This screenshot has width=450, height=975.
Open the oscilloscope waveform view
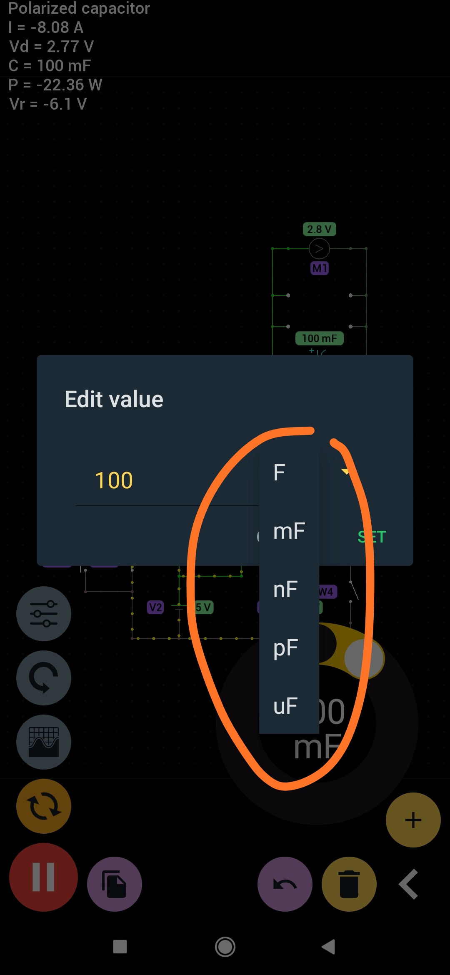pyautogui.click(x=43, y=742)
